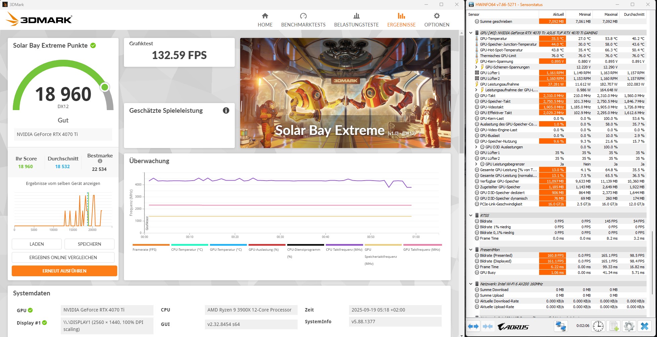657x337 pixels.
Task: Click the NVIDIA GeForce RTX 4070 Ti field under Gut
Action: pyautogui.click(x=63, y=134)
